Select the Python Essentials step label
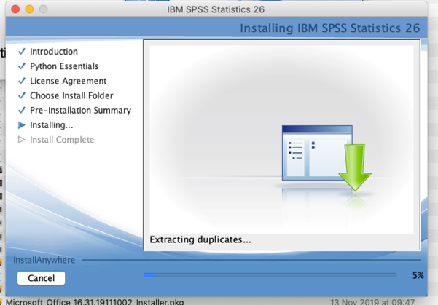This screenshot has height=305, width=438. [x=64, y=66]
